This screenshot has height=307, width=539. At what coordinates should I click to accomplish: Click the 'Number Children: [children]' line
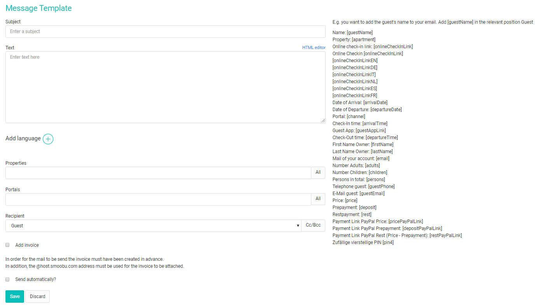pos(360,173)
